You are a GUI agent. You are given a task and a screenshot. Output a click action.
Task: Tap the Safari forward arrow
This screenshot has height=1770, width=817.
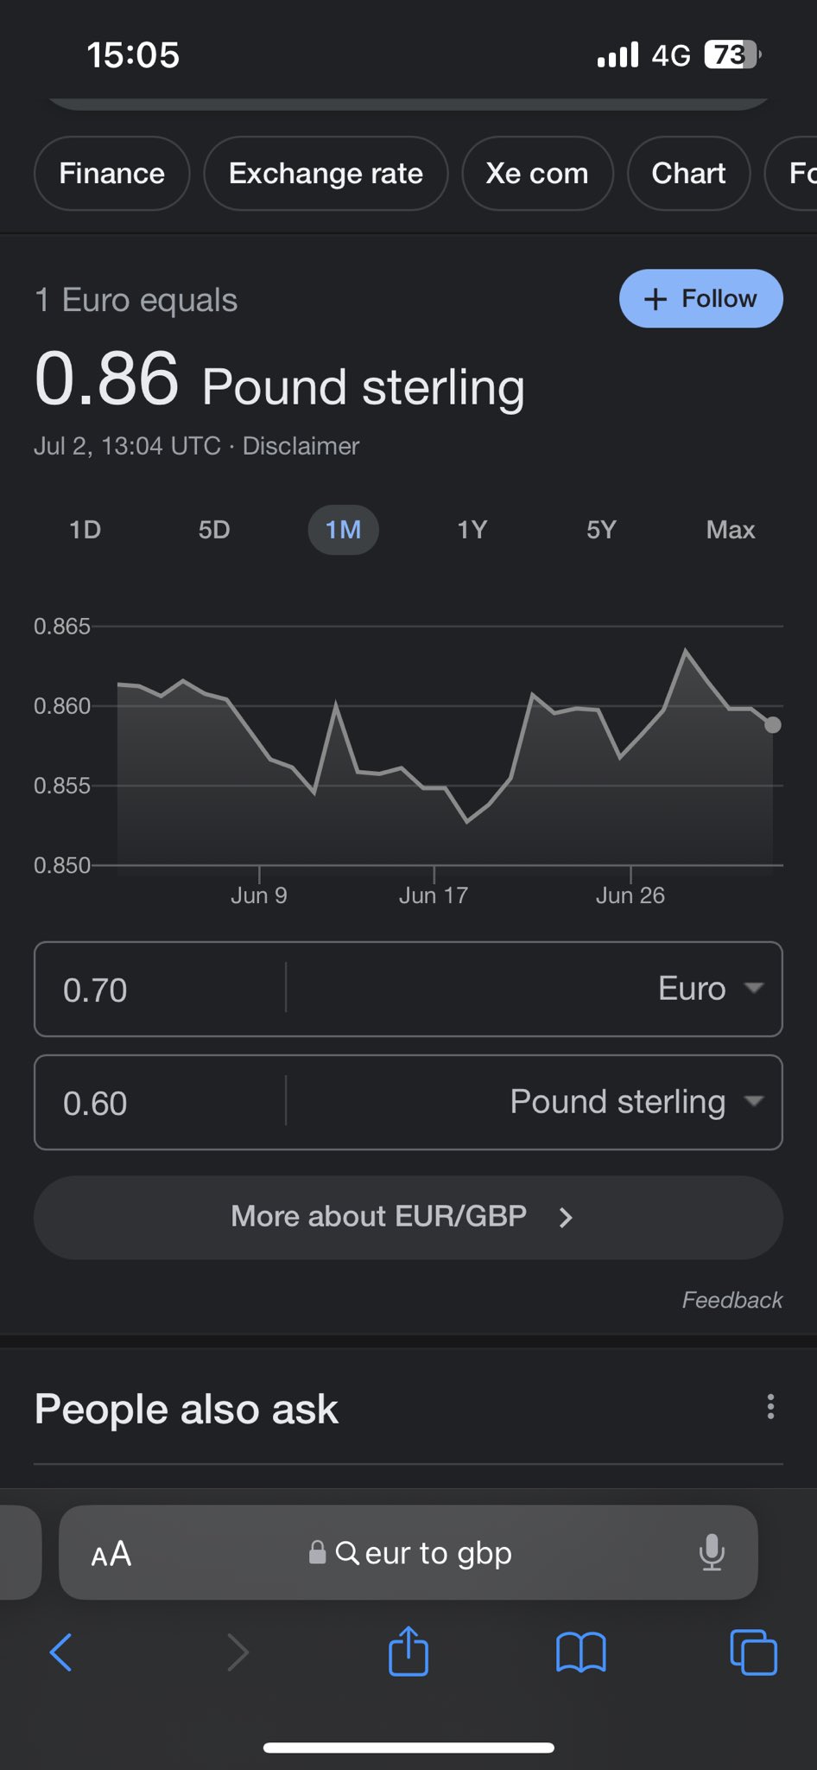tap(237, 1652)
